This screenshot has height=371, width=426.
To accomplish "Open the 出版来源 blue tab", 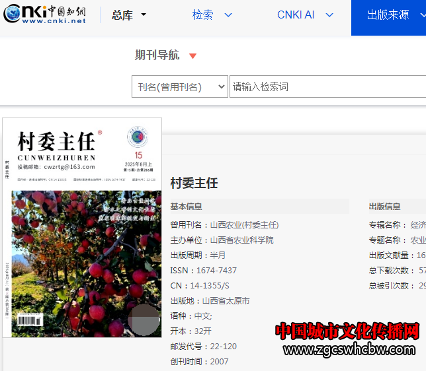I will pyautogui.click(x=389, y=15).
